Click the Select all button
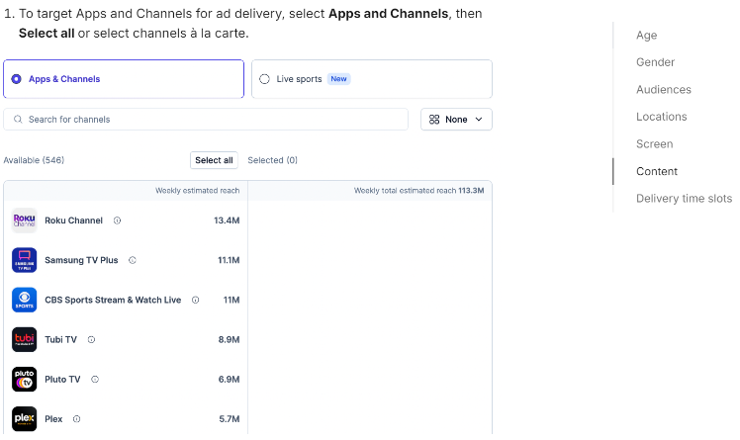 tap(214, 160)
